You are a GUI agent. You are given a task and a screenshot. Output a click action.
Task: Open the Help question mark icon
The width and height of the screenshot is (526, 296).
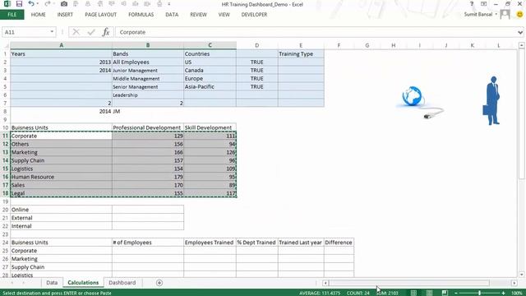pyautogui.click(x=472, y=4)
